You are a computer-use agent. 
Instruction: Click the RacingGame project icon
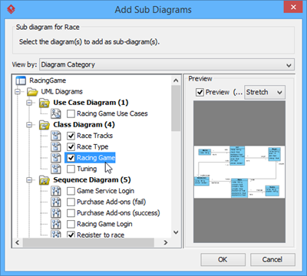click(x=21, y=80)
